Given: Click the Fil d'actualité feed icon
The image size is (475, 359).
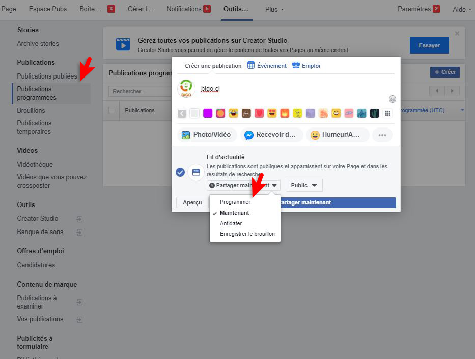Looking at the screenshot, I should click(x=196, y=172).
